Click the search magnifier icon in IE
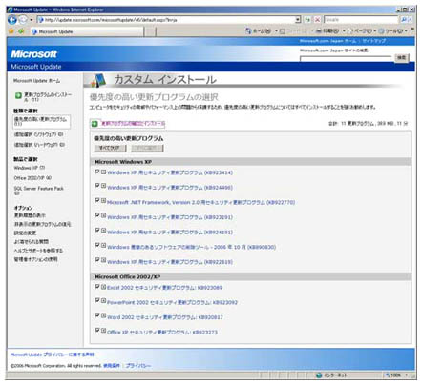 pyautogui.click(x=404, y=20)
